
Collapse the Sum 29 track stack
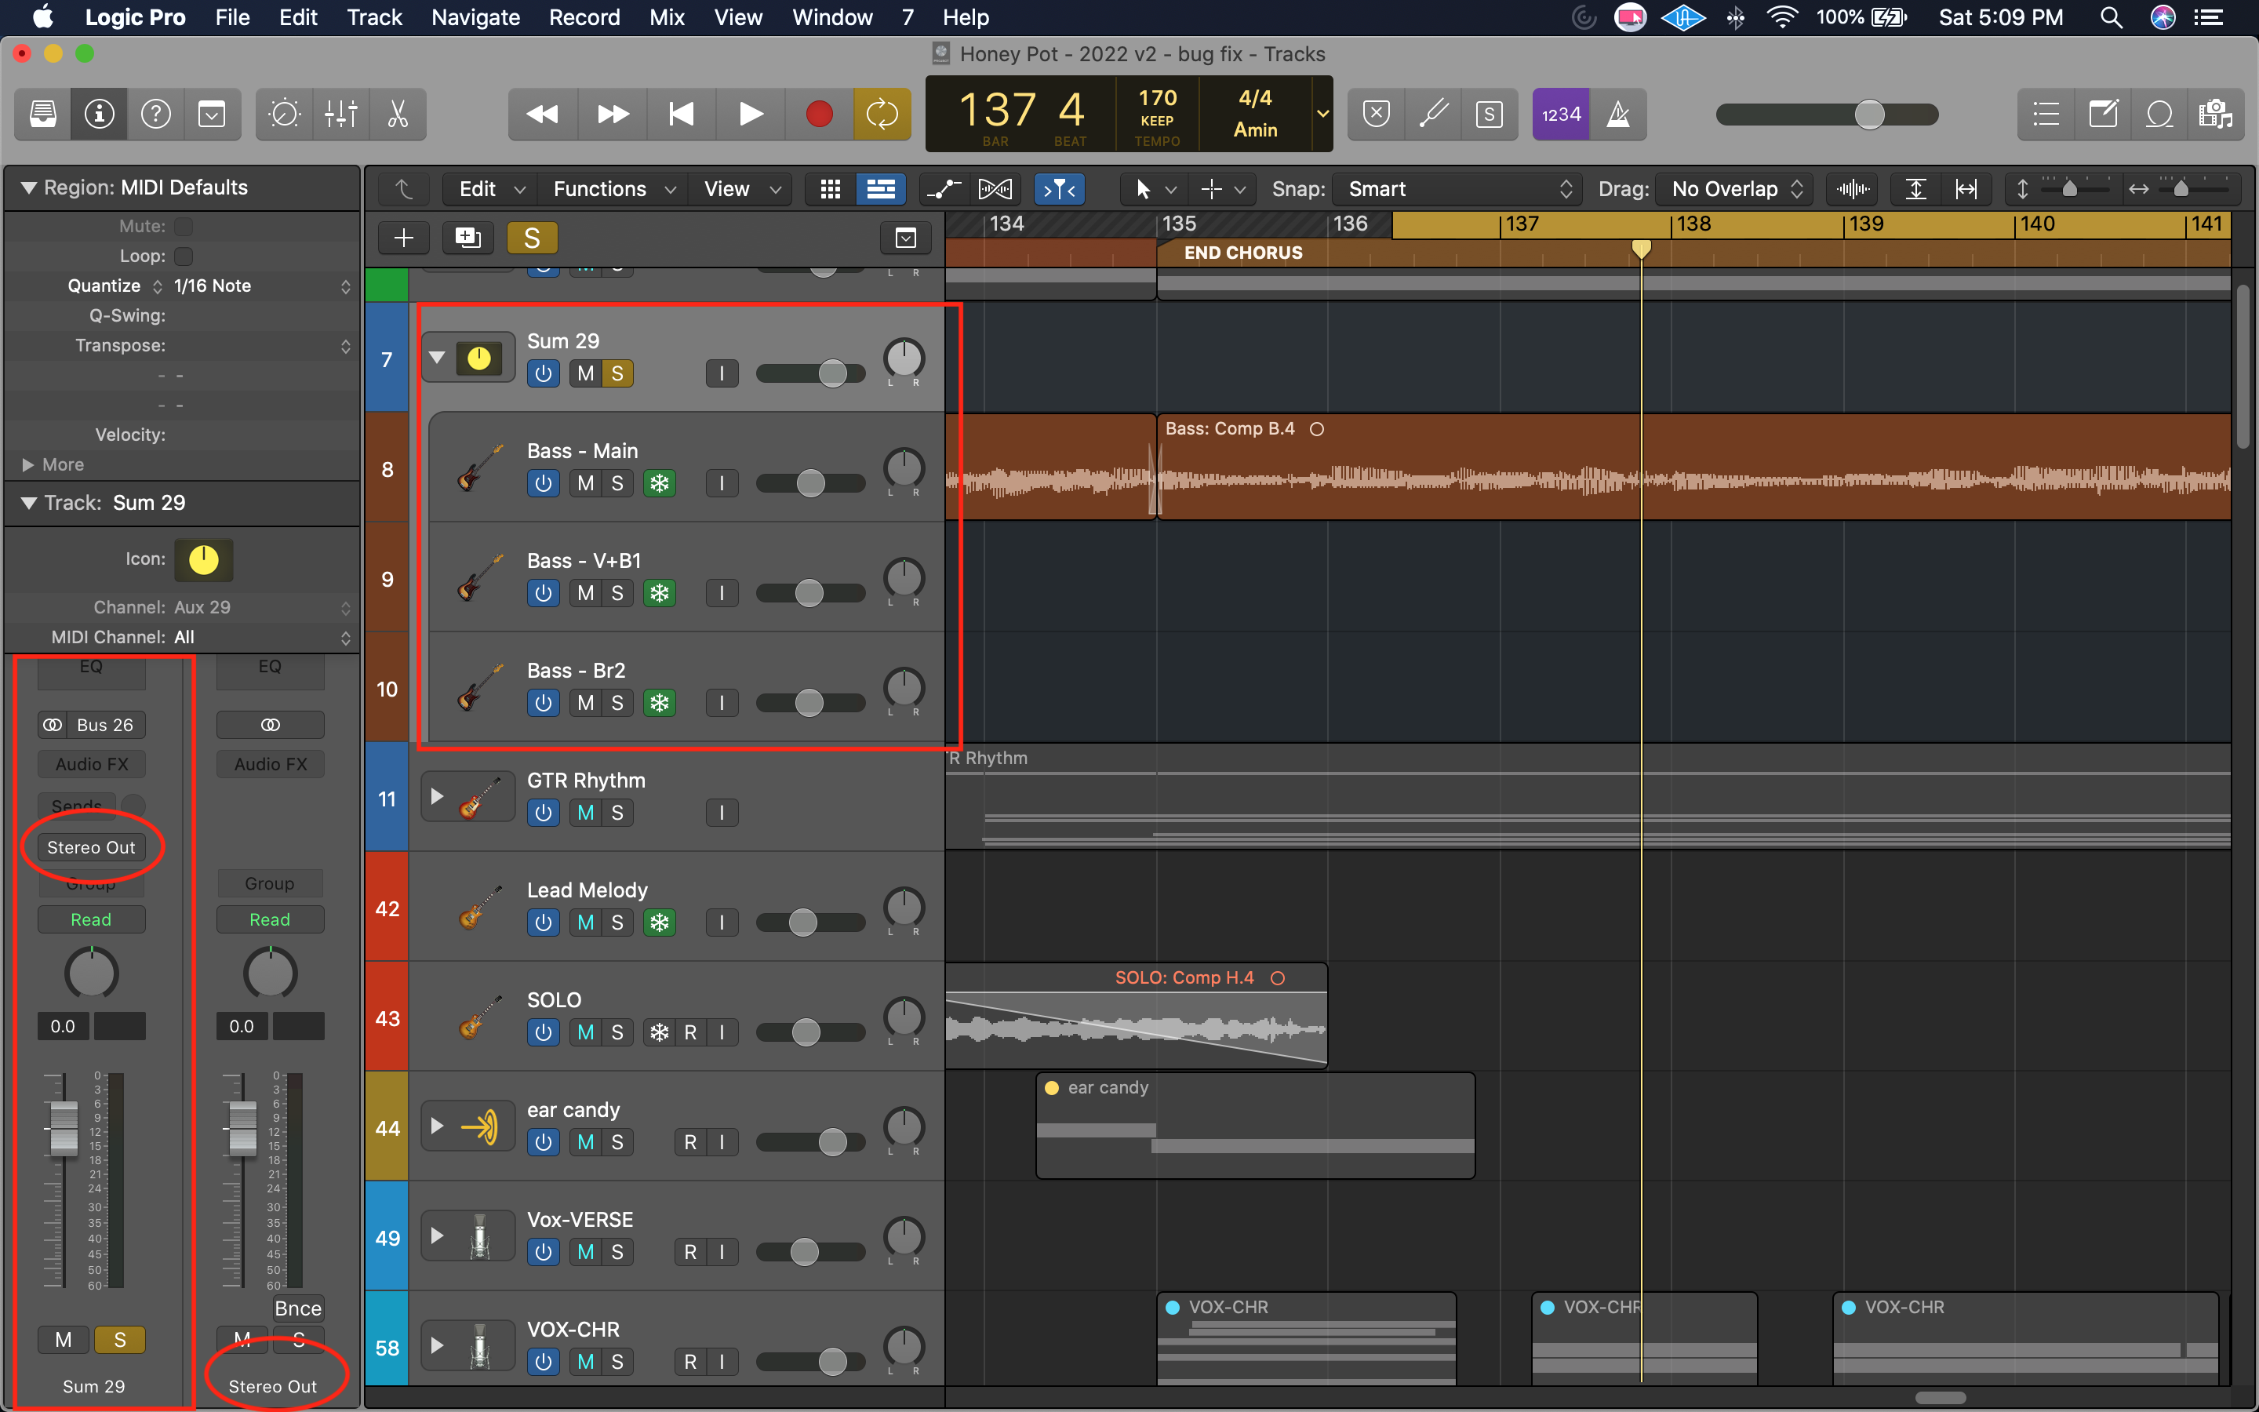click(x=436, y=358)
